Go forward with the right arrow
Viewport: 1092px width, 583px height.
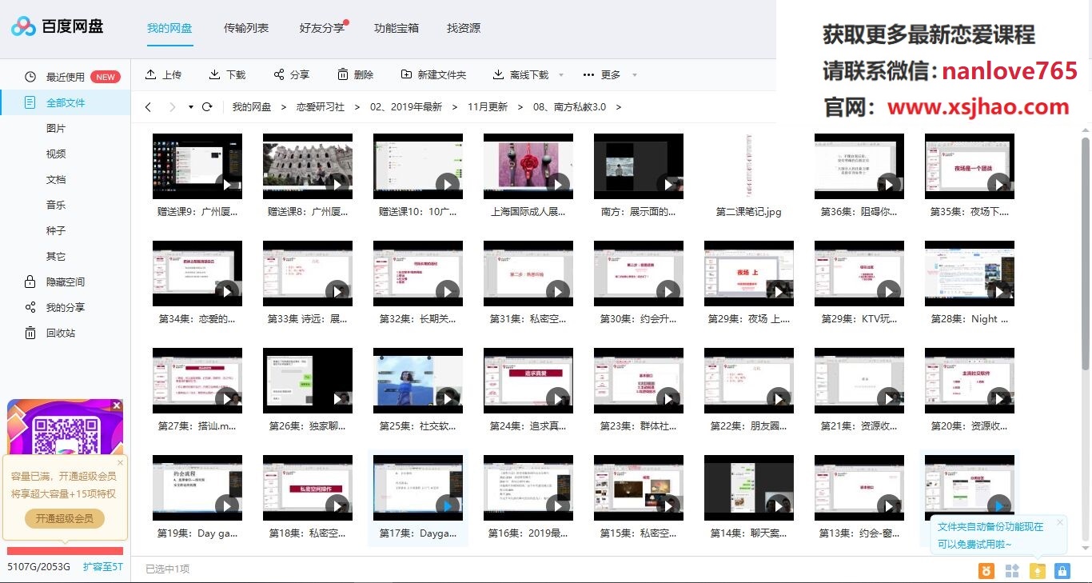172,107
